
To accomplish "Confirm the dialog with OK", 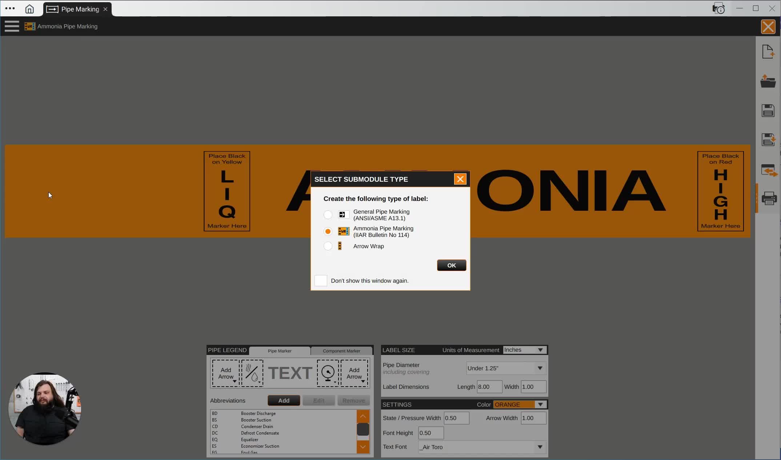I will point(451,265).
